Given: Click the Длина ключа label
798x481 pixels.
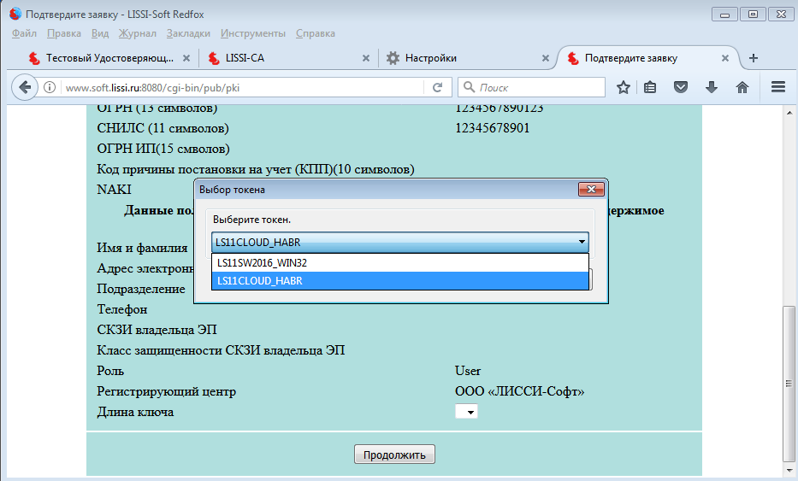Looking at the screenshot, I should click(x=135, y=412).
